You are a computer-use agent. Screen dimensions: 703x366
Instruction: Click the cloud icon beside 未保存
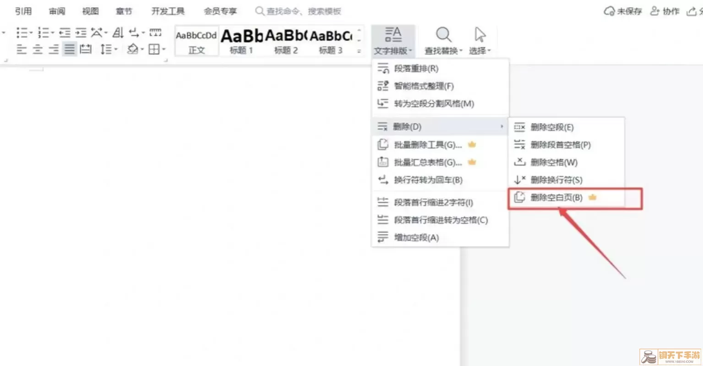point(609,11)
